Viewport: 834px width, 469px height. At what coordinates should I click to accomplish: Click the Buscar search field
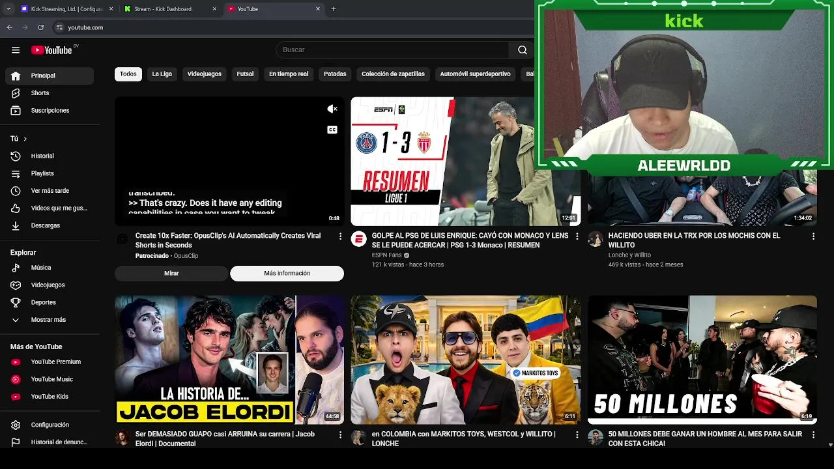click(x=392, y=50)
